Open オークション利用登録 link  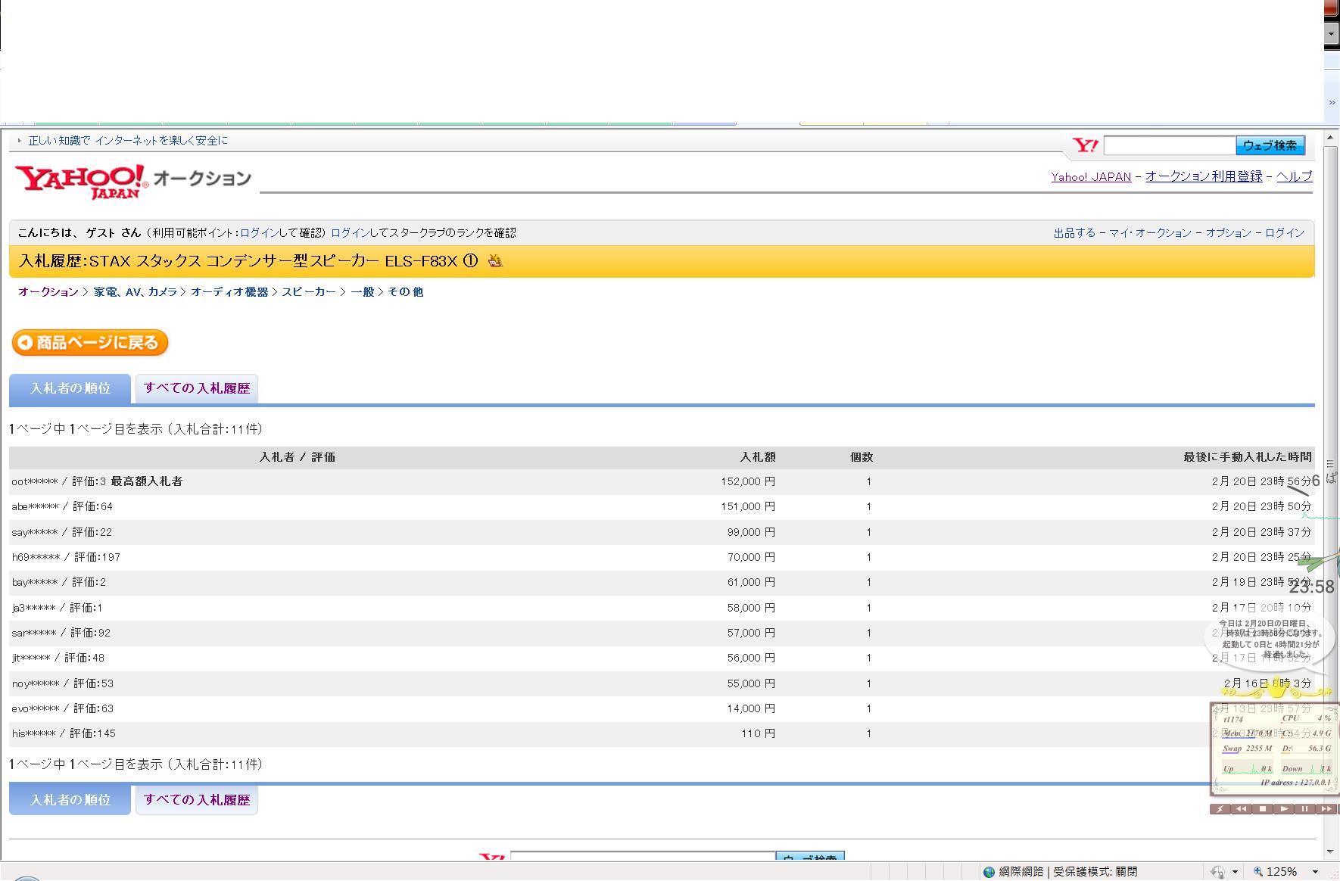coord(1204,176)
